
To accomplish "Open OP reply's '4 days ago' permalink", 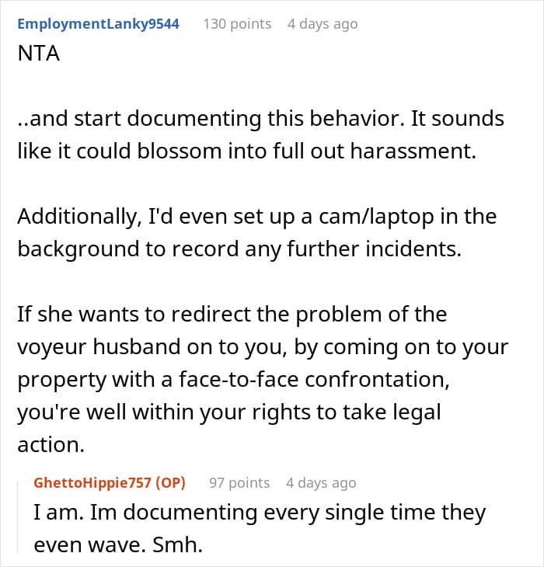I will pyautogui.click(x=321, y=483).
